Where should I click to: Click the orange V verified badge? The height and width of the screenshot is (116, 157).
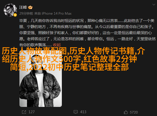15,15
